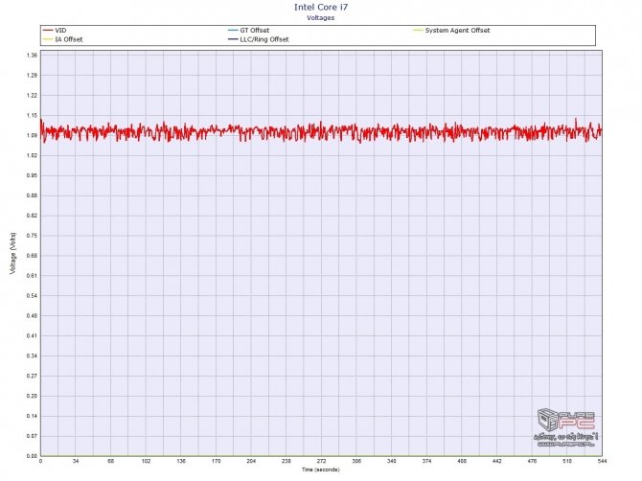Click the 544 x-axis tick label
The image size is (642, 481).
pyautogui.click(x=603, y=461)
